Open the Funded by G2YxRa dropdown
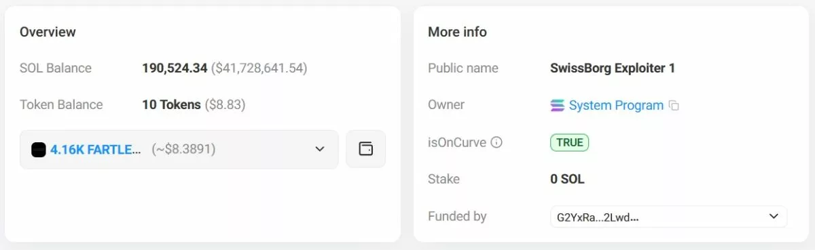The height and width of the screenshot is (250, 815). tap(668, 216)
